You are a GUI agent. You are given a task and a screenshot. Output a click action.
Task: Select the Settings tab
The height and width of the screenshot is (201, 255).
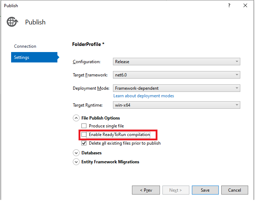[34, 57]
